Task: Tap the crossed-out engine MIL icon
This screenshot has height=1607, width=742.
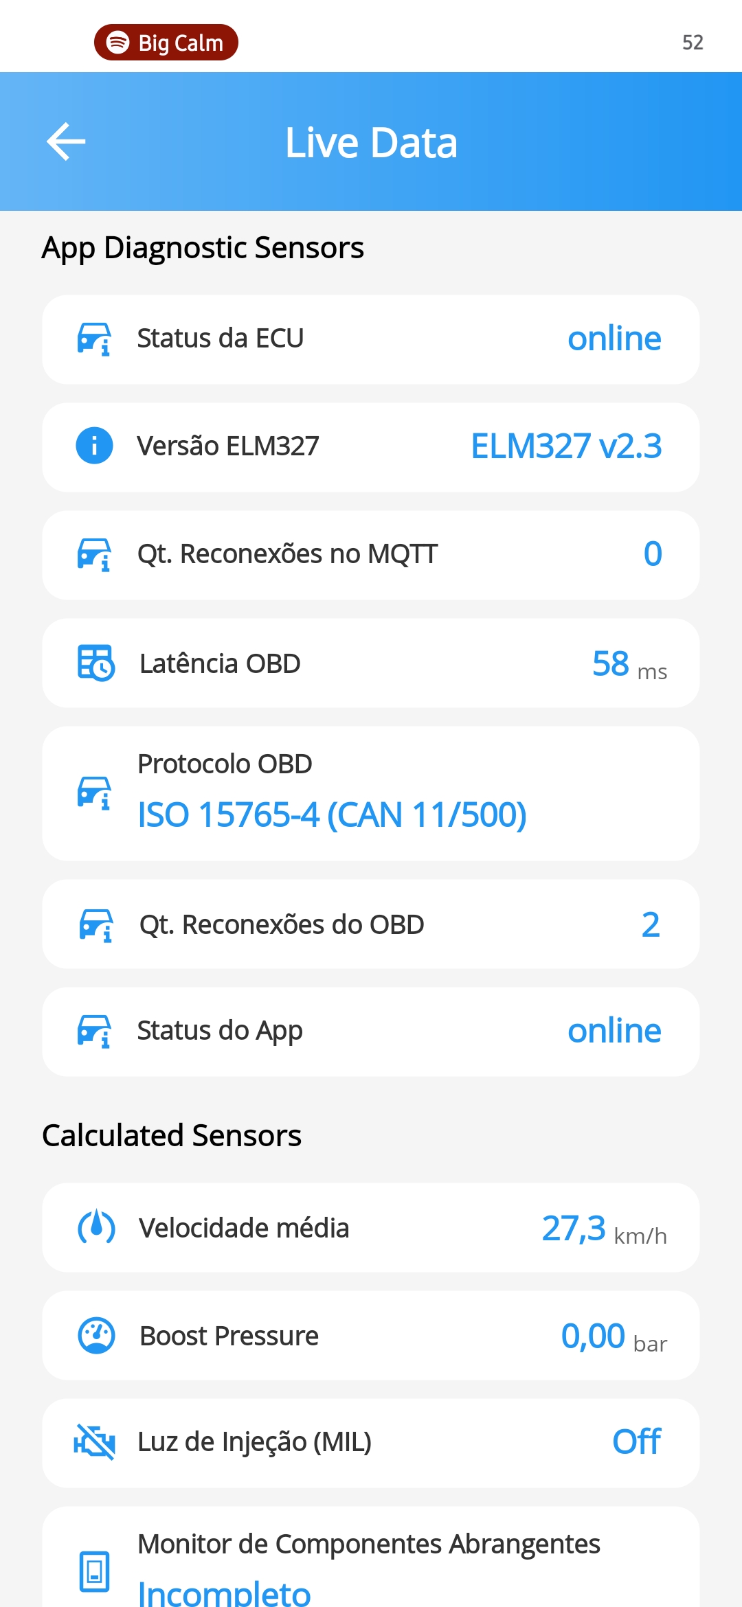Action: pyautogui.click(x=94, y=1441)
